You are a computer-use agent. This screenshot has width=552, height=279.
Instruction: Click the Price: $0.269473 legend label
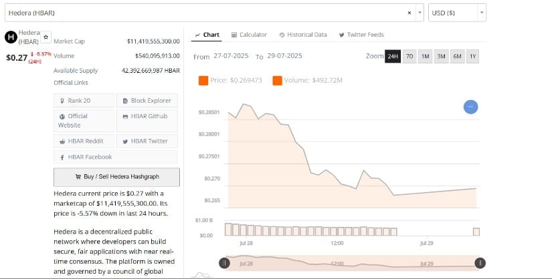[x=236, y=81]
